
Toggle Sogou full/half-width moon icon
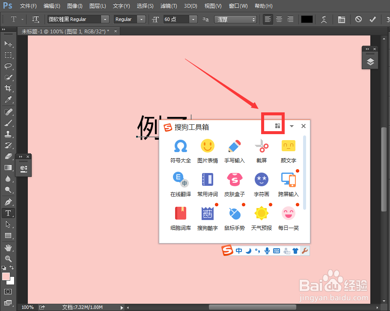pos(248,251)
